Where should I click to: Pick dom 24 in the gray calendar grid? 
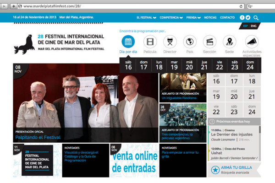click(252, 110)
